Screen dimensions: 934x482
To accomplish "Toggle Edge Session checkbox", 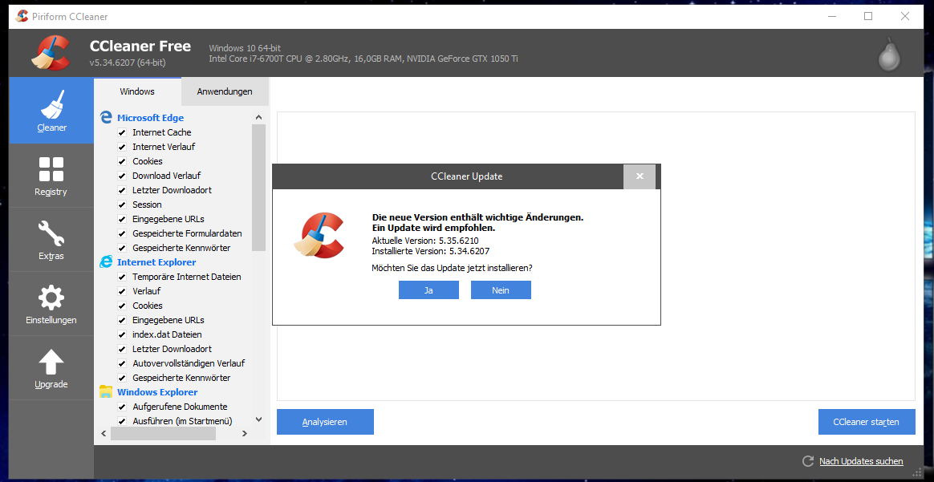I will 121,204.
